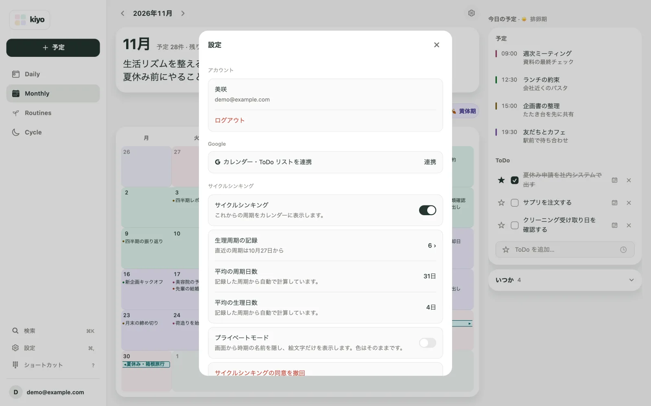Go to previous month arrow
Viewport: 651px width, 406px height.
pos(122,13)
